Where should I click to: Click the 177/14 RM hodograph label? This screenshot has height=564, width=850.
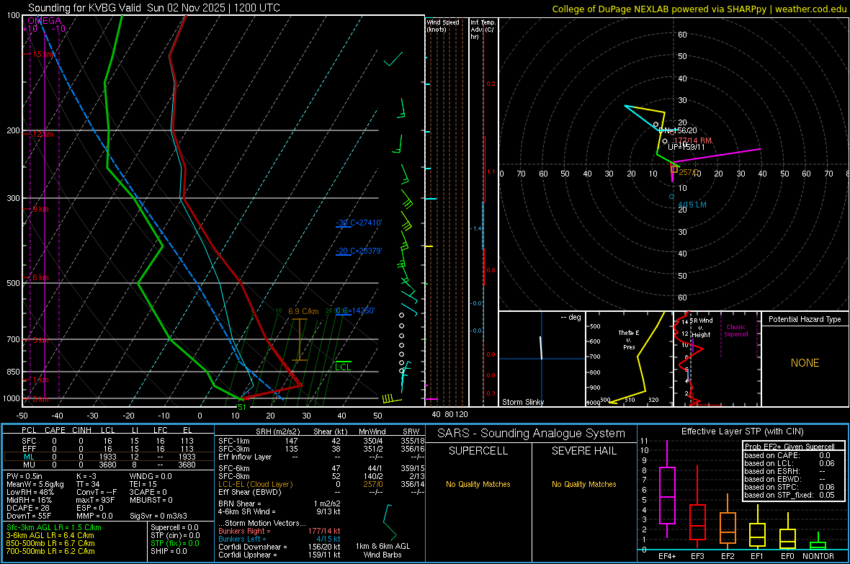point(693,140)
